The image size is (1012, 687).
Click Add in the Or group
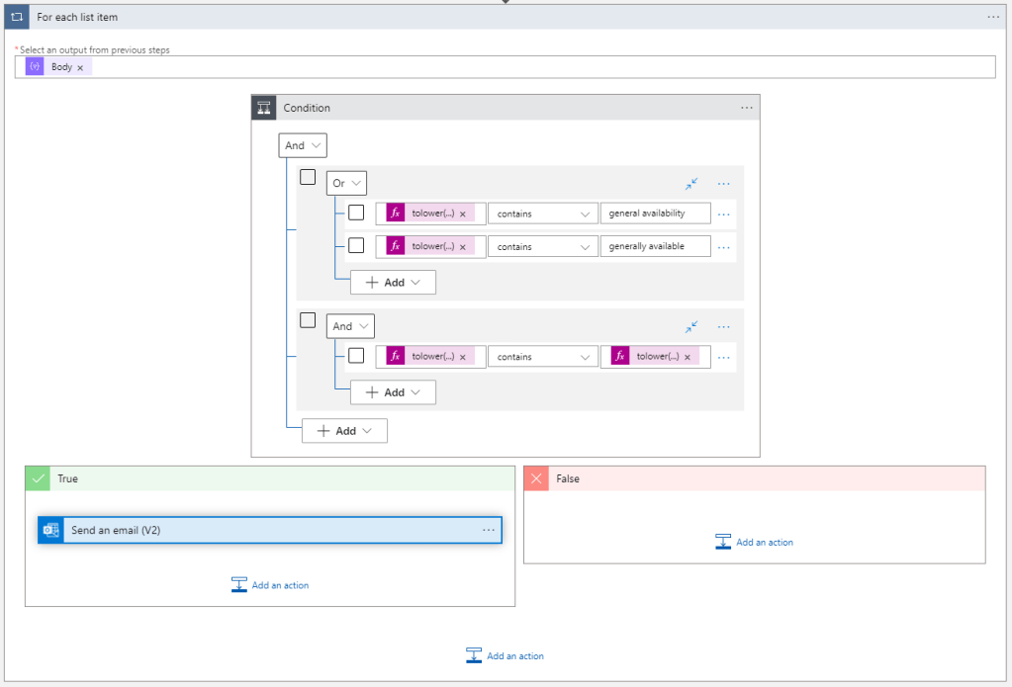point(393,282)
